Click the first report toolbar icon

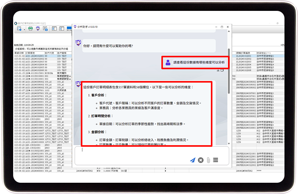[x=19, y=29]
